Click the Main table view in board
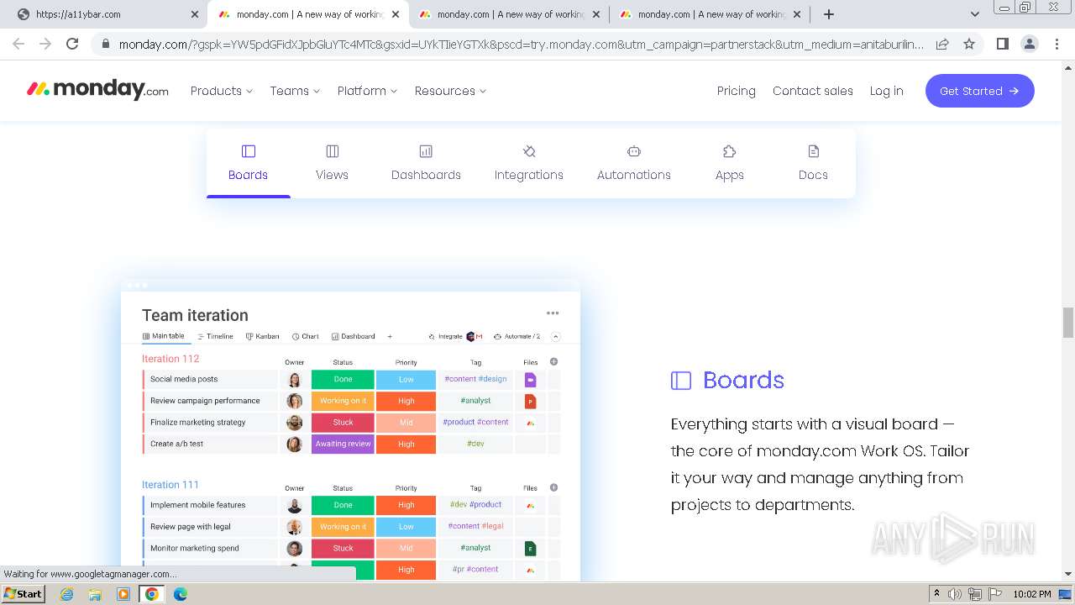The width and height of the screenshot is (1075, 605). click(x=163, y=336)
